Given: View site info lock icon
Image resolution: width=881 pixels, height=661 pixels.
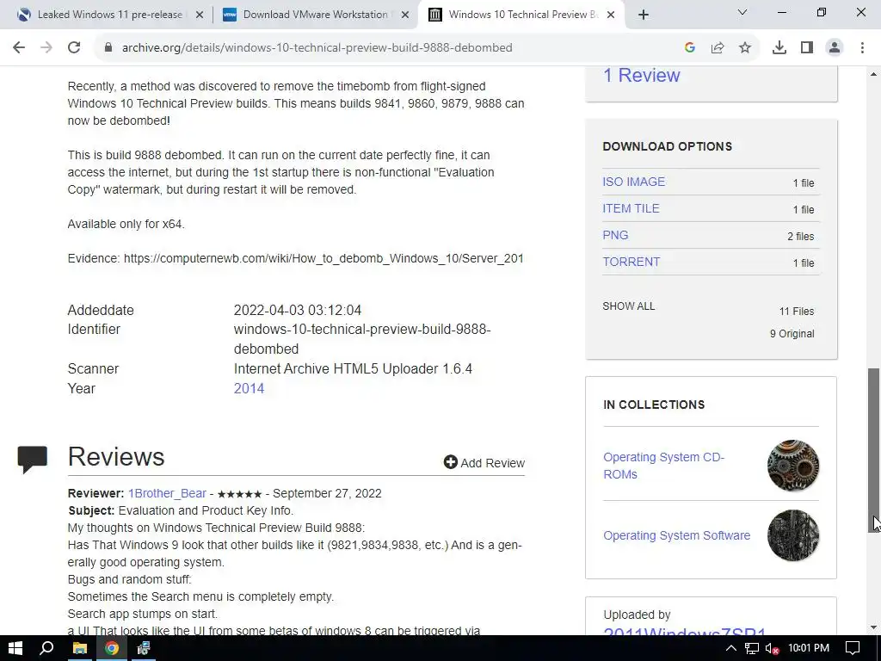Looking at the screenshot, I should (x=108, y=48).
